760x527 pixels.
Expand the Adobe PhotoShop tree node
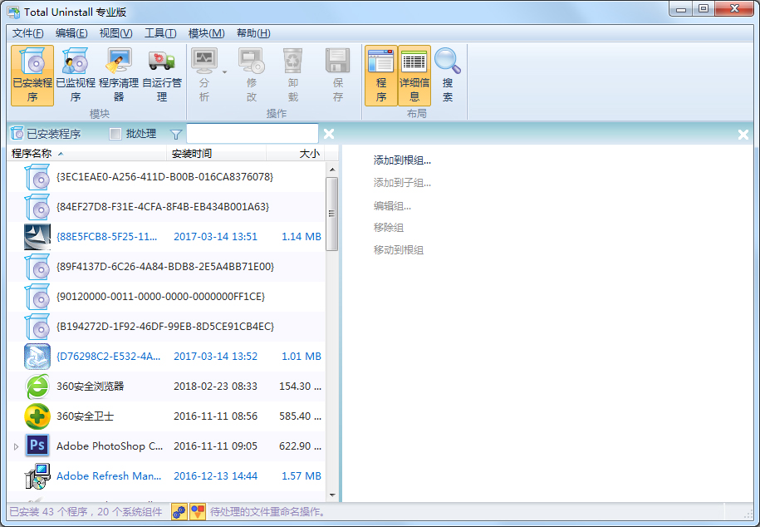(x=16, y=446)
